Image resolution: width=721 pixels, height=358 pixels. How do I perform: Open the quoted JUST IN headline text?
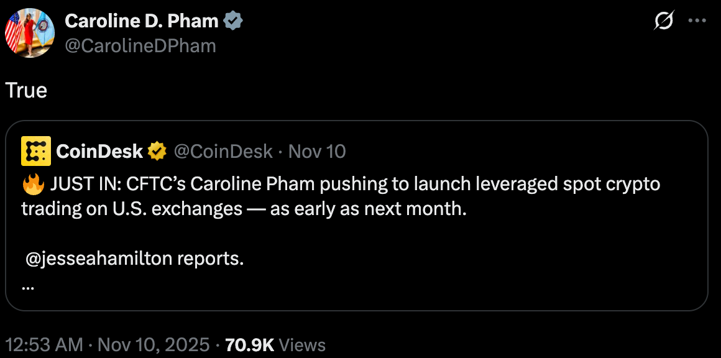pyautogui.click(x=348, y=185)
